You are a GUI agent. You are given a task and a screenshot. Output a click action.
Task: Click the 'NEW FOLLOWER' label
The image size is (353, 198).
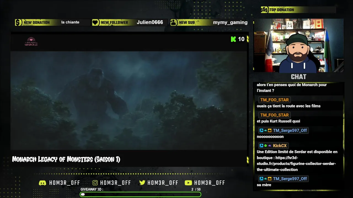pyautogui.click(x=114, y=23)
